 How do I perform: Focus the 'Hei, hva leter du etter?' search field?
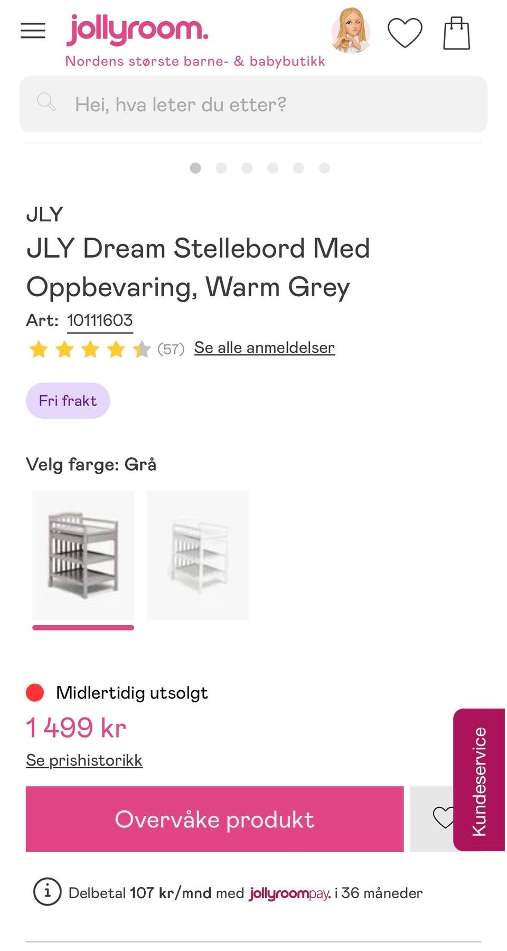pyautogui.click(x=253, y=104)
